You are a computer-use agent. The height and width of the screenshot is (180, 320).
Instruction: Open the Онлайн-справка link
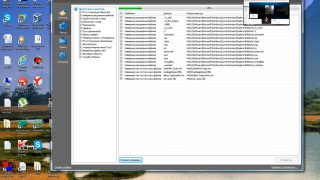pos(63,167)
